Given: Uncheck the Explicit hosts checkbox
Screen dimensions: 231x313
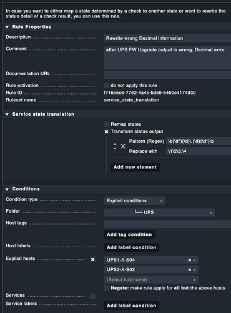Looking at the screenshot, I should coord(93,259).
